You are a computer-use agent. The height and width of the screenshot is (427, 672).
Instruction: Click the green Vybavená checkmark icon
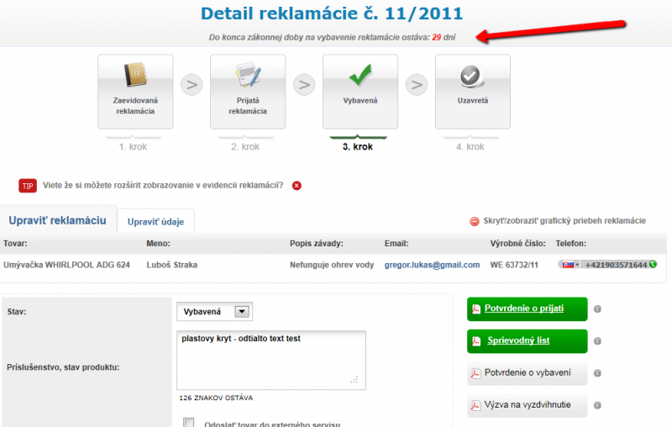pyautogui.click(x=360, y=77)
